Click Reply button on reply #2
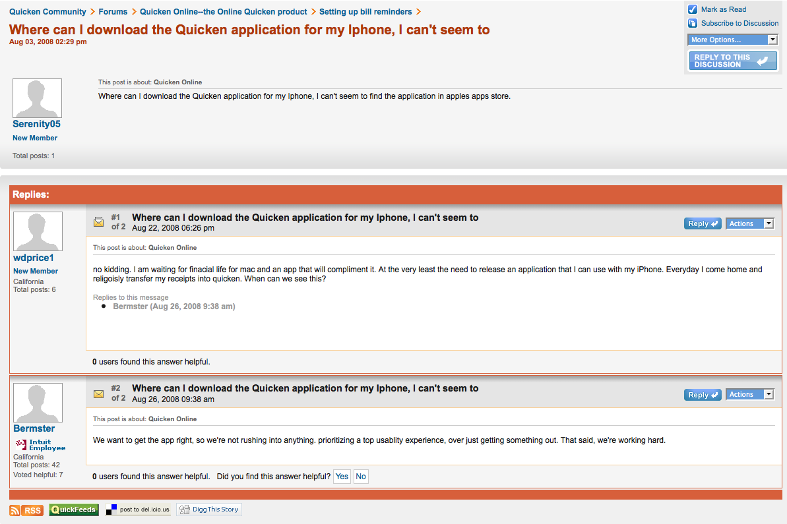787x524 pixels. pyautogui.click(x=703, y=395)
